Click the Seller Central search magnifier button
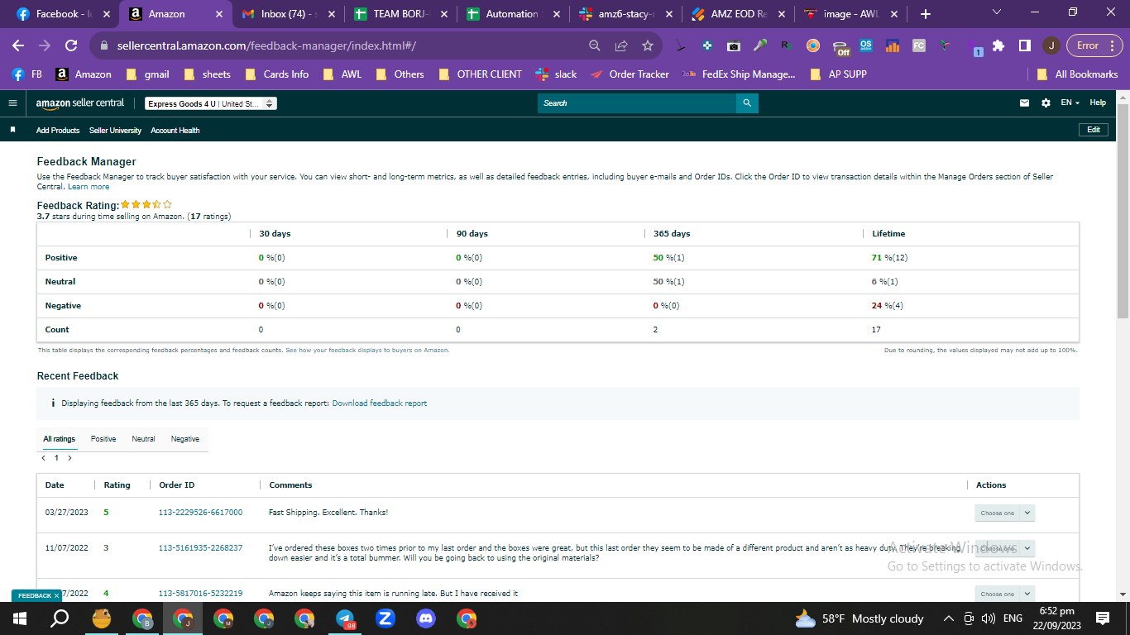Viewport: 1130px width, 635px height. click(747, 103)
